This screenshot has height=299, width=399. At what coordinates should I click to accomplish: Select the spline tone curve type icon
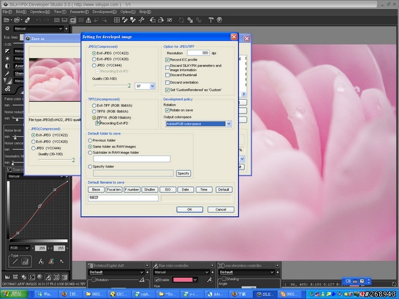25,262
